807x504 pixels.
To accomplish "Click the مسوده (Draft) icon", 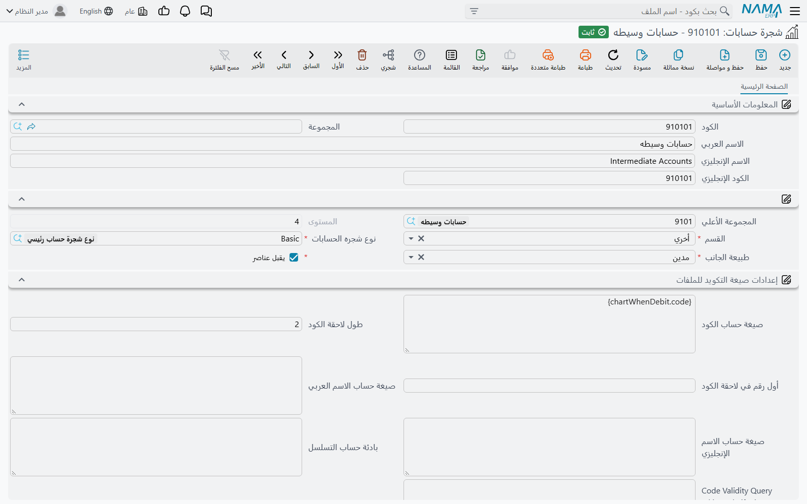I will [642, 55].
